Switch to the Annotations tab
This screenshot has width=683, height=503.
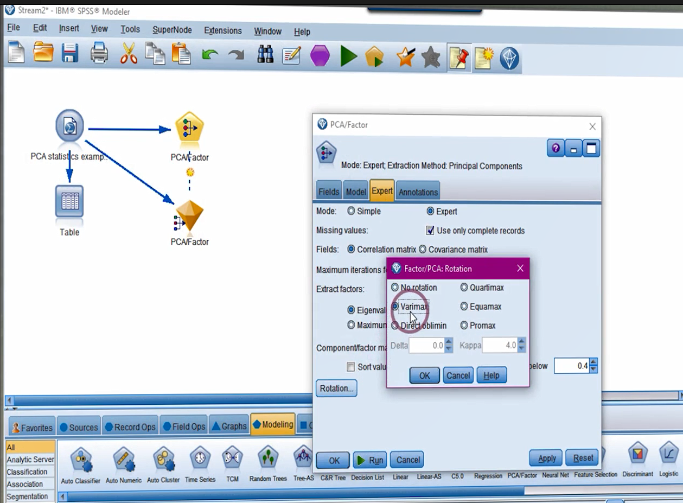418,192
